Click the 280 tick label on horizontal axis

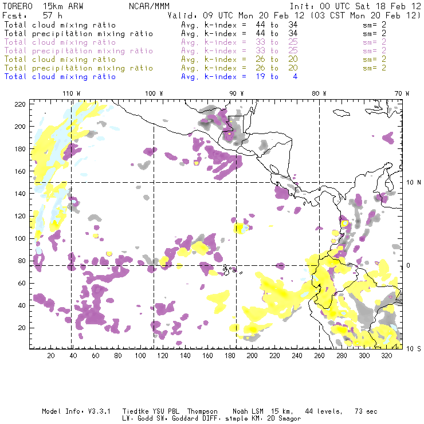click(x=342, y=356)
